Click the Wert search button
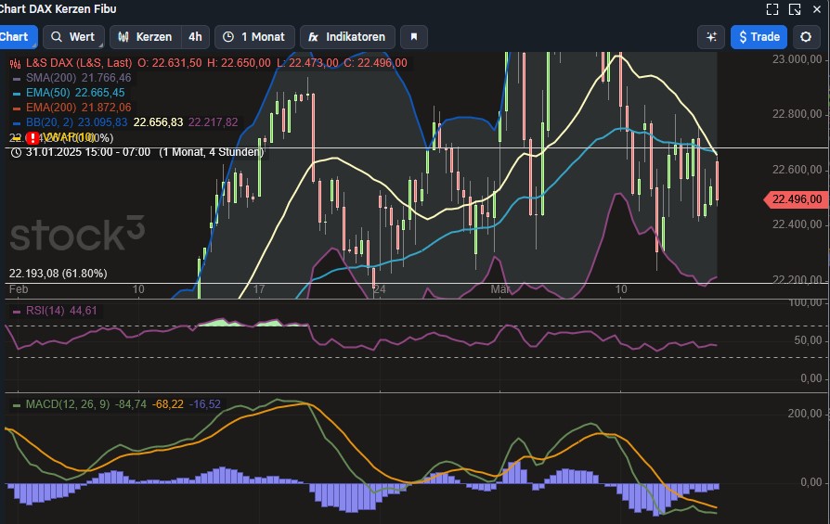 pyautogui.click(x=72, y=37)
